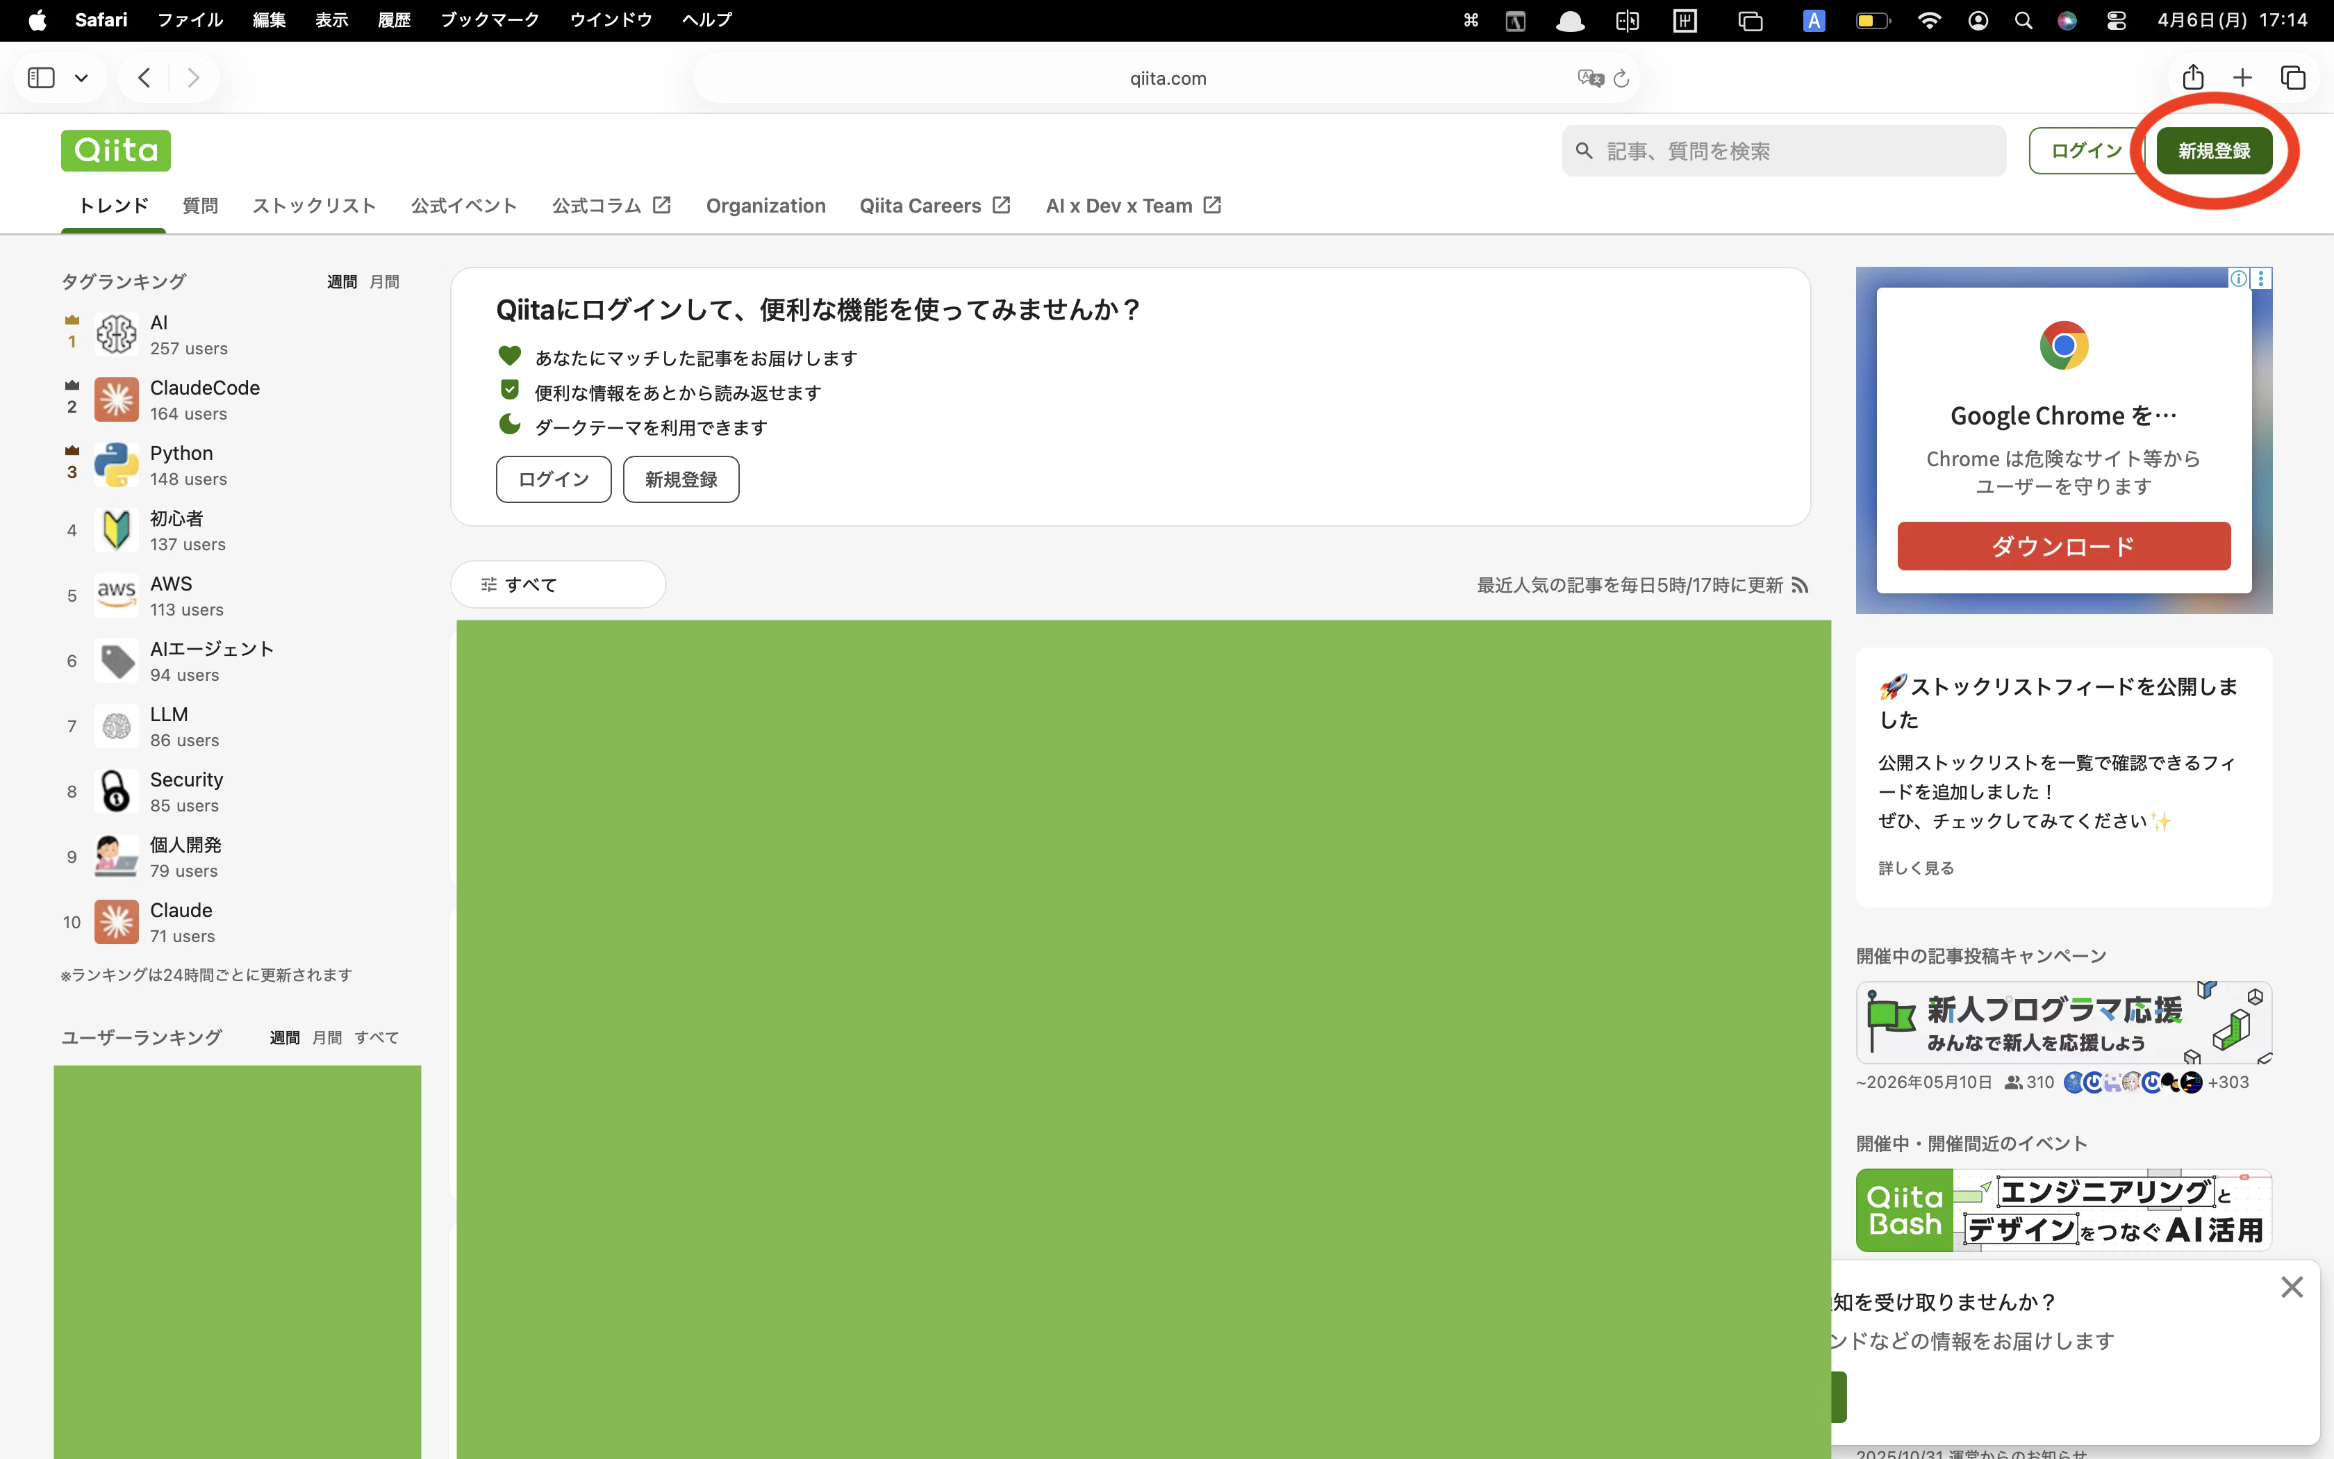Open the LLM tag icon
The image size is (2334, 1459).
(117, 727)
